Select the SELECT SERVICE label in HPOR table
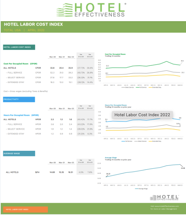This screenshot has height=215, width=186. pyautogui.click(x=16, y=129)
